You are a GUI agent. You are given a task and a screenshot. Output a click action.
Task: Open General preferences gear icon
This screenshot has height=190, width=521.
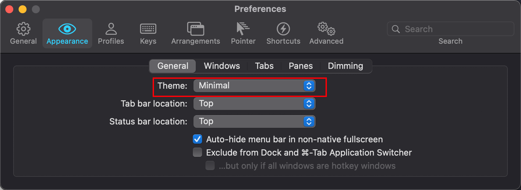point(23,29)
